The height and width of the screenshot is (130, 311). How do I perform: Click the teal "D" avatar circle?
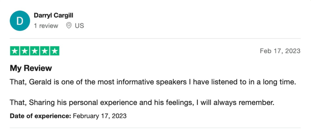[x=20, y=21]
